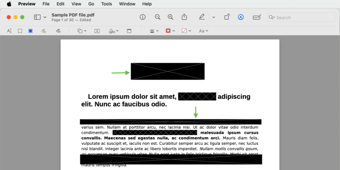Expand the Sign dropdown chevron
The width and height of the screenshot is (340, 170).
pyautogui.click(x=117, y=31)
